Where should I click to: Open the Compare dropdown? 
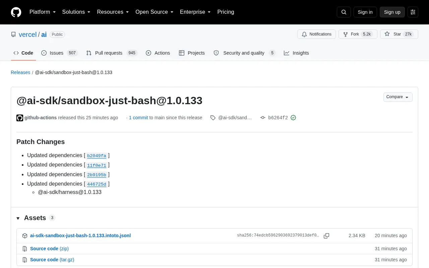[398, 97]
